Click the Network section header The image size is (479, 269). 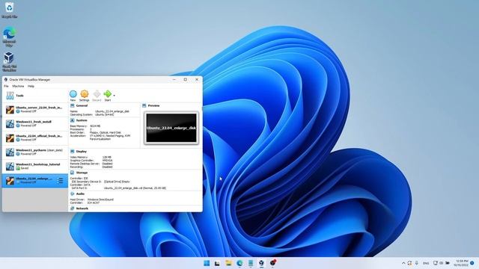[x=82, y=208]
